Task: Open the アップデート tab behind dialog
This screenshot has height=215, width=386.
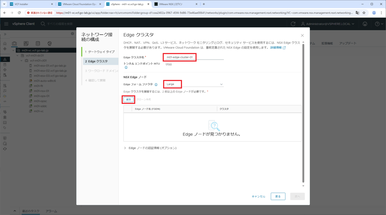Action: (348, 43)
